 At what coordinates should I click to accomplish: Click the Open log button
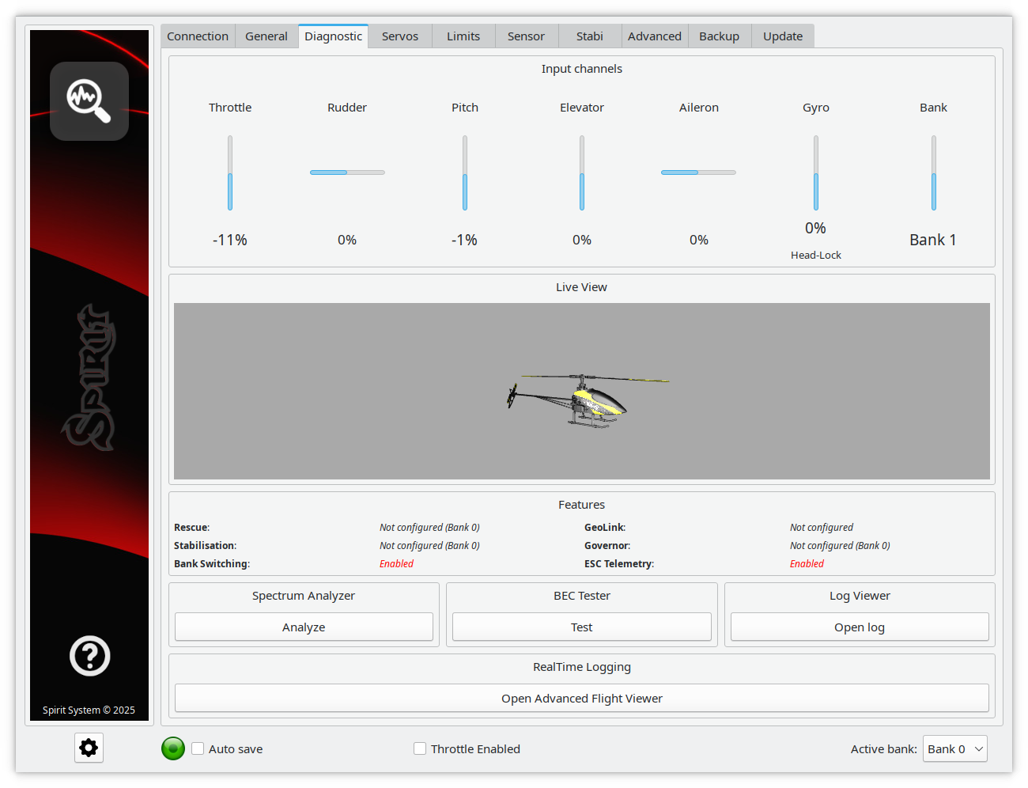(859, 627)
